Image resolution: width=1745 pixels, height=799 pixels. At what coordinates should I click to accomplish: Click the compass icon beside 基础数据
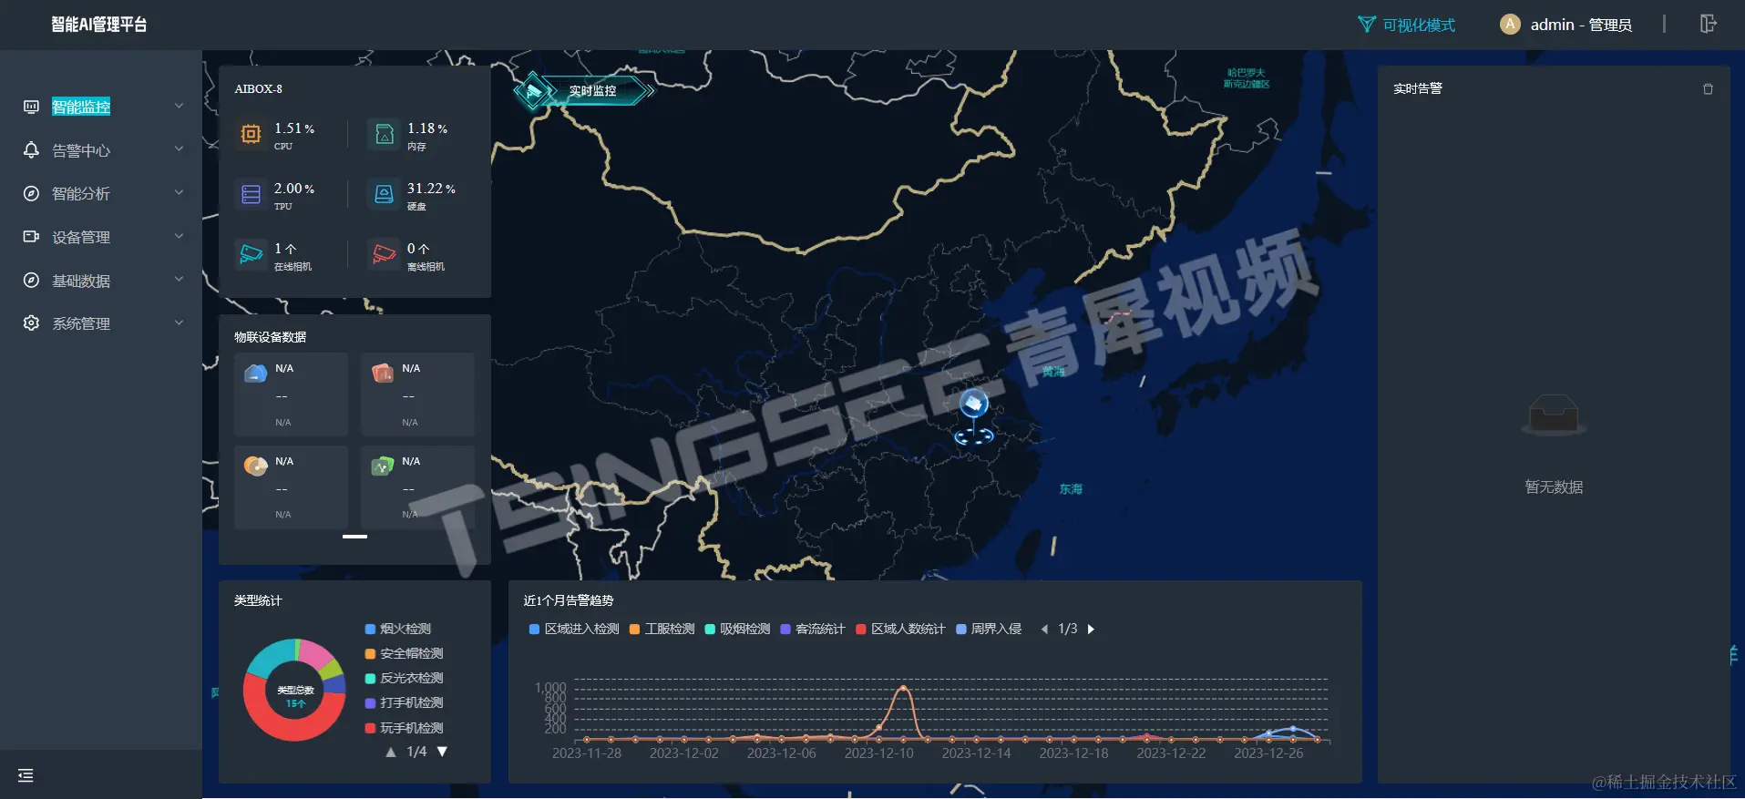coord(31,280)
